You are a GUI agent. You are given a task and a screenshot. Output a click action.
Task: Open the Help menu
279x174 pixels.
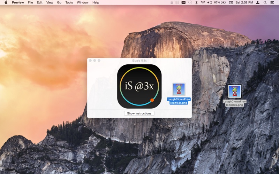coord(96,2)
